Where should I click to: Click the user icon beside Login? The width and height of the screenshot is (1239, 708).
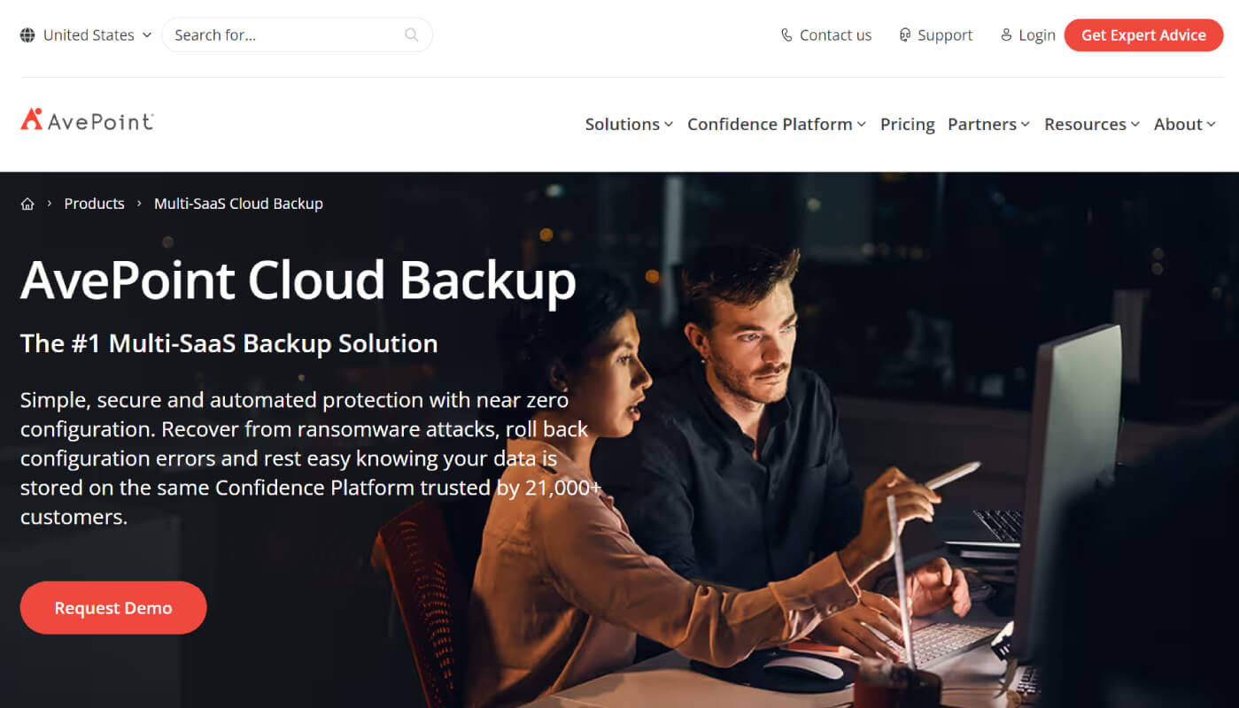point(1006,35)
